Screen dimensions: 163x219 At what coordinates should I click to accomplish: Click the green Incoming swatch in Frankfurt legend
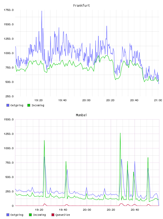click(x=29, y=105)
